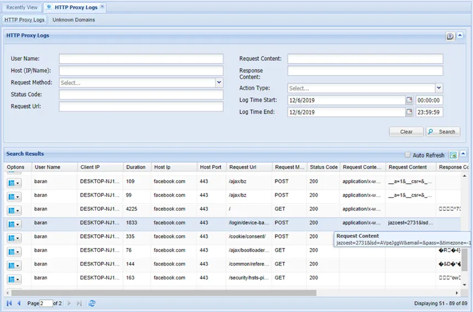This screenshot has height=312, width=473.
Task: Focus the Request Content input field
Action: [x=365, y=59]
